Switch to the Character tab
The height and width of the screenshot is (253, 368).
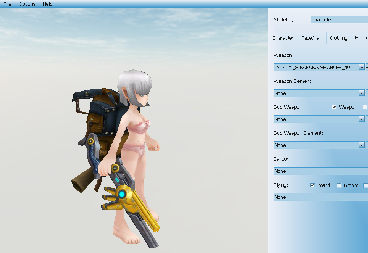(283, 38)
